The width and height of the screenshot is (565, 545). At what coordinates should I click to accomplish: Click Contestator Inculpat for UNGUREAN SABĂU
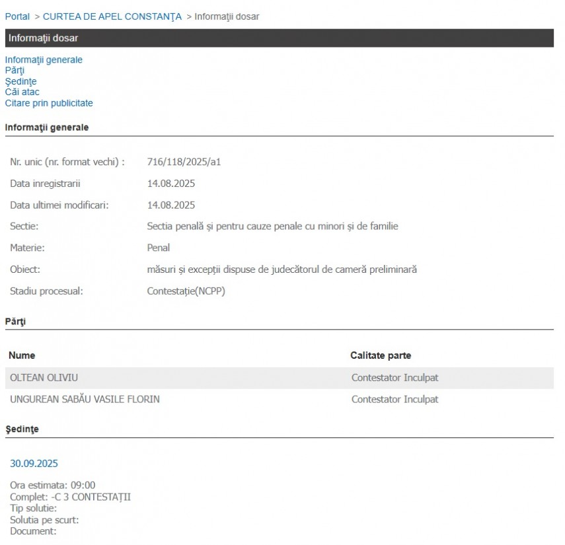395,400
